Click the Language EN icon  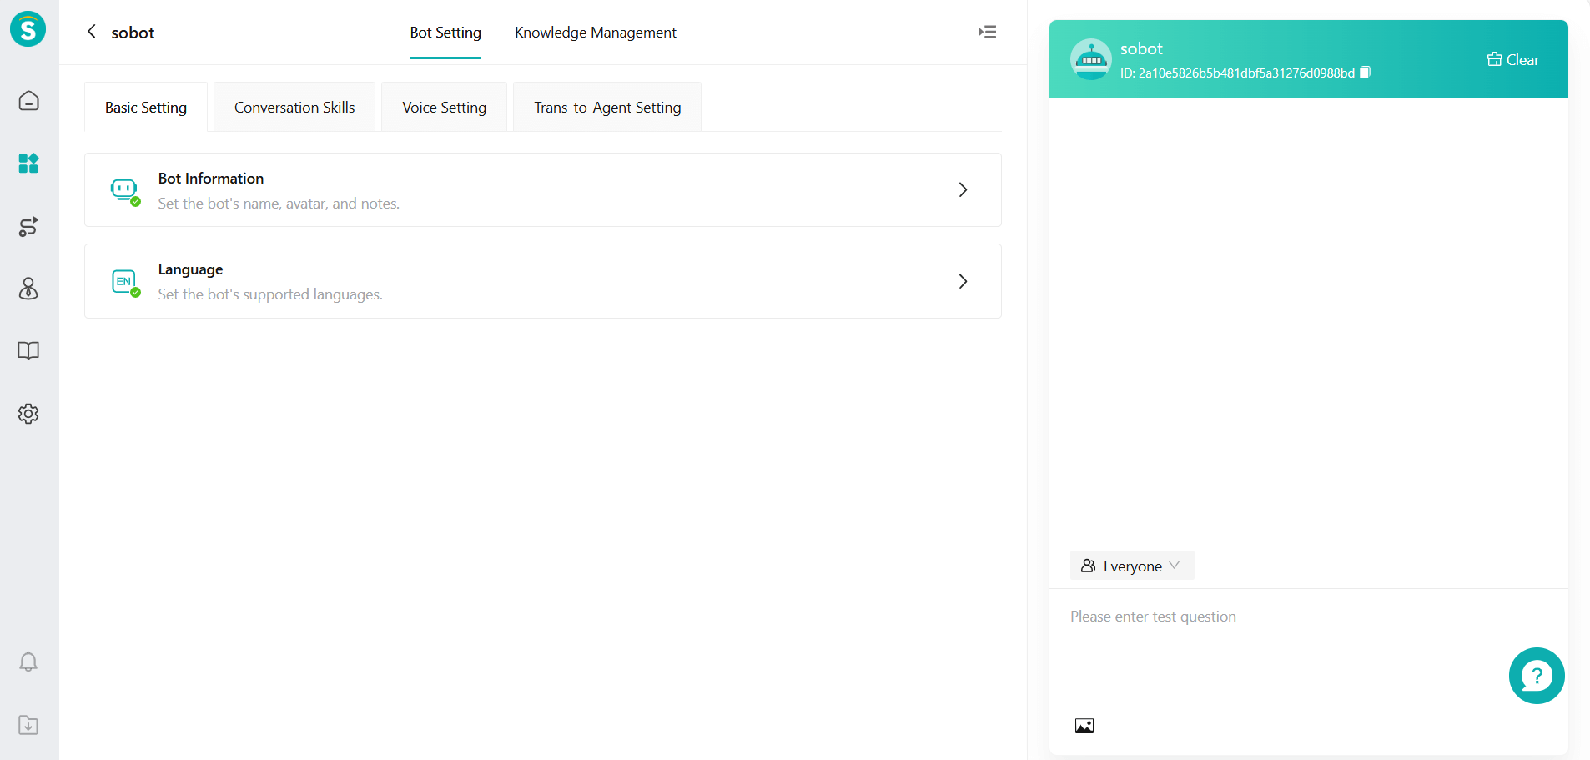(x=125, y=282)
